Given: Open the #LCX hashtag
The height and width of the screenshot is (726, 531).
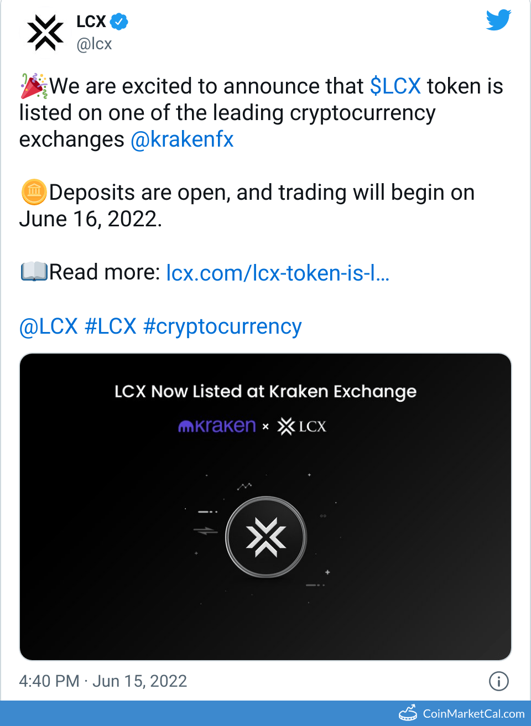Looking at the screenshot, I should 111,326.
